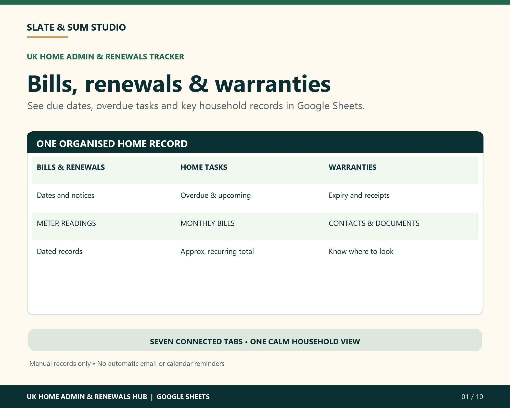Select the HOME TASKS column heading
Viewport: 510px width, 408px height.
[204, 167]
